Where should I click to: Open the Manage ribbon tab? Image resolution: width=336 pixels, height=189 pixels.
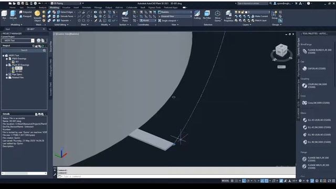(x=98, y=7)
